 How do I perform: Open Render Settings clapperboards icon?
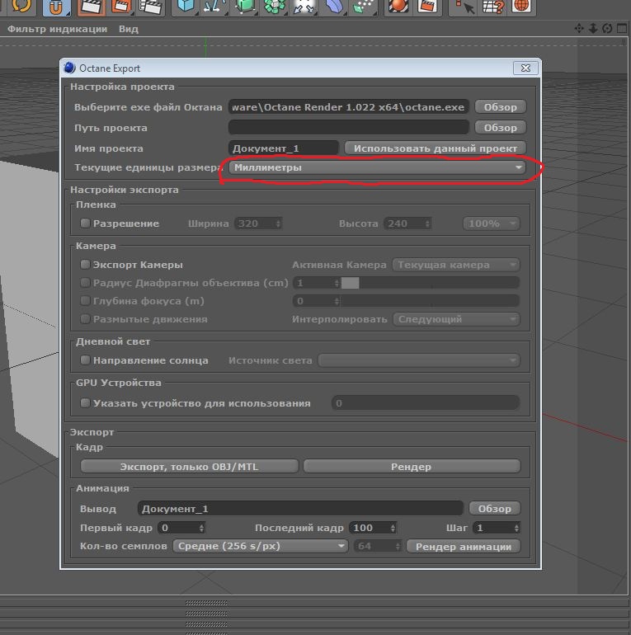[151, 7]
